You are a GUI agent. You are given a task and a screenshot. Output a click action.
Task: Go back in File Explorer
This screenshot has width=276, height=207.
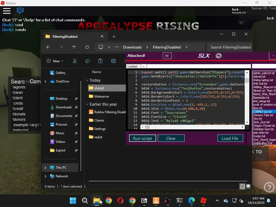pyautogui.click(x=48, y=47)
